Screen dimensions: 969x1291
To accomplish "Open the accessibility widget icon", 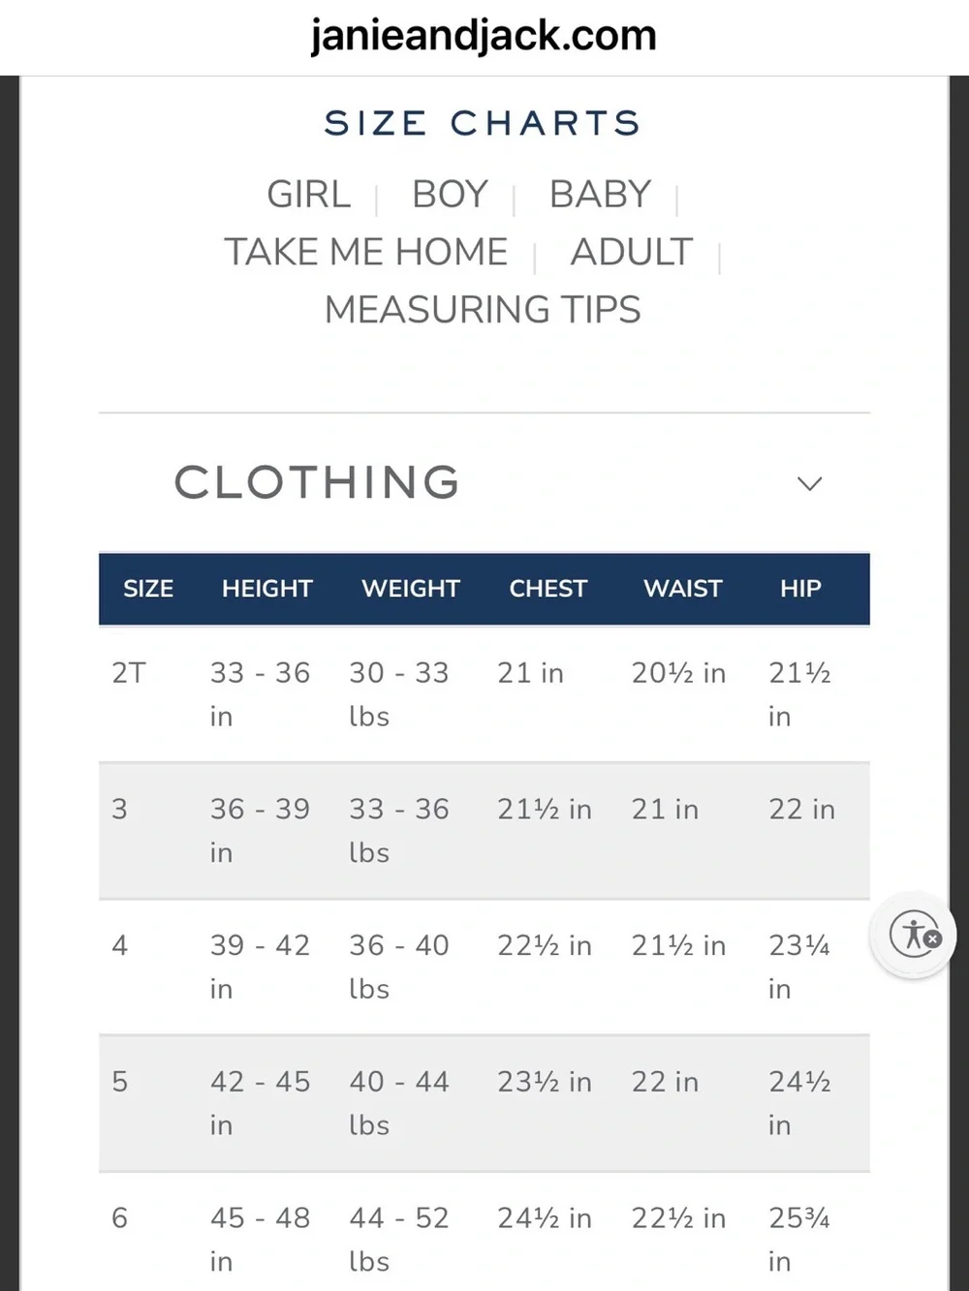I will pyautogui.click(x=914, y=935).
